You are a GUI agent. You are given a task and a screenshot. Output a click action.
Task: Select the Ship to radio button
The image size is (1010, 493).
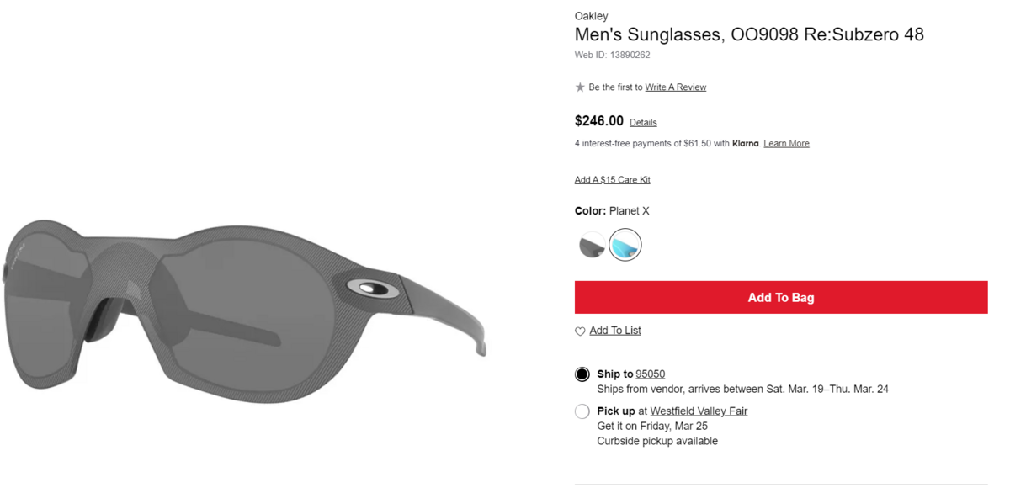click(x=582, y=374)
